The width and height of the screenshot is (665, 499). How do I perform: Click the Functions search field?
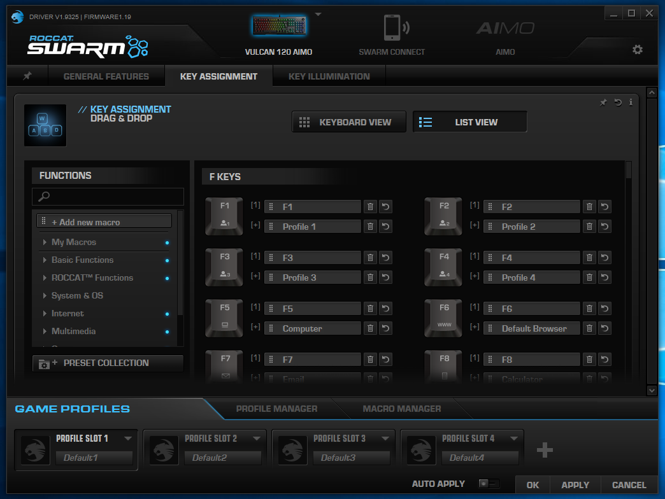[x=108, y=197]
